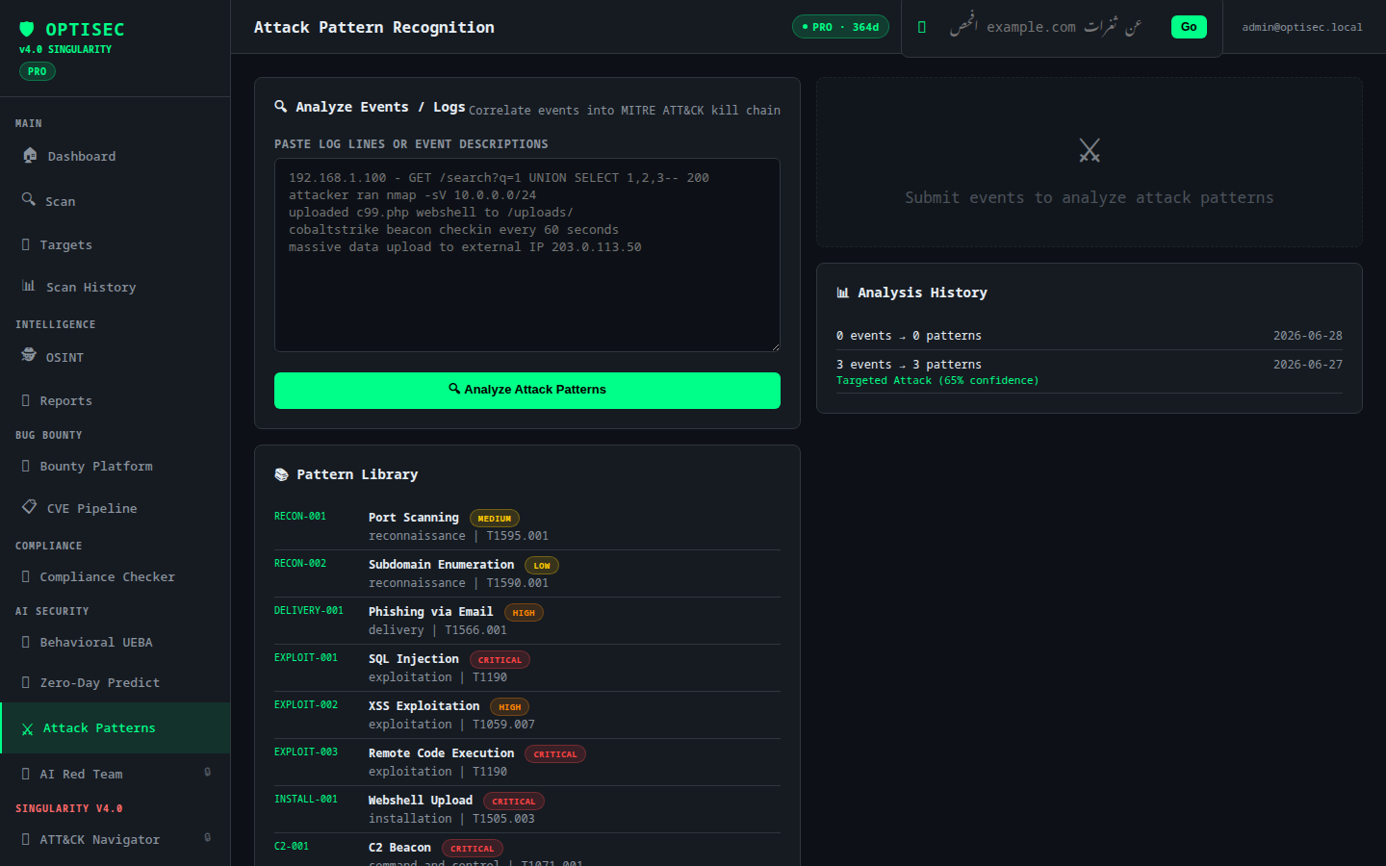Open Compliance Checker in sidebar
This screenshot has height=866, width=1386.
115,576
